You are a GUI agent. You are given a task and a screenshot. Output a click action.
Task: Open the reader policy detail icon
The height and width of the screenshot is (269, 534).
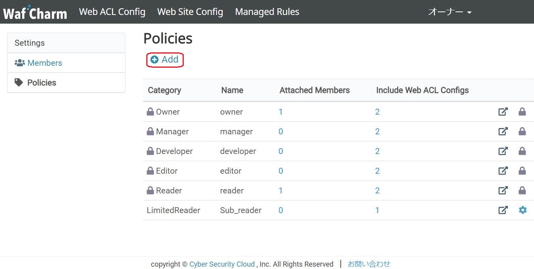point(503,191)
